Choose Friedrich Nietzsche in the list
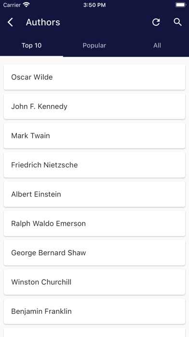 [x=94, y=165]
